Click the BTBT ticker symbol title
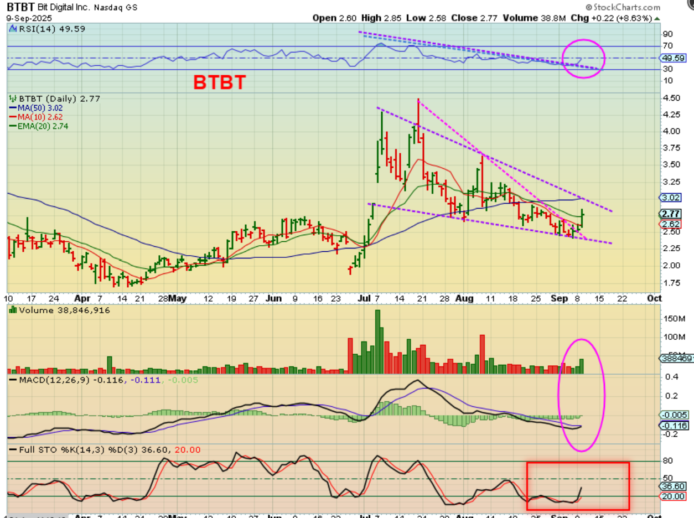The height and width of the screenshot is (518, 694). [20, 7]
